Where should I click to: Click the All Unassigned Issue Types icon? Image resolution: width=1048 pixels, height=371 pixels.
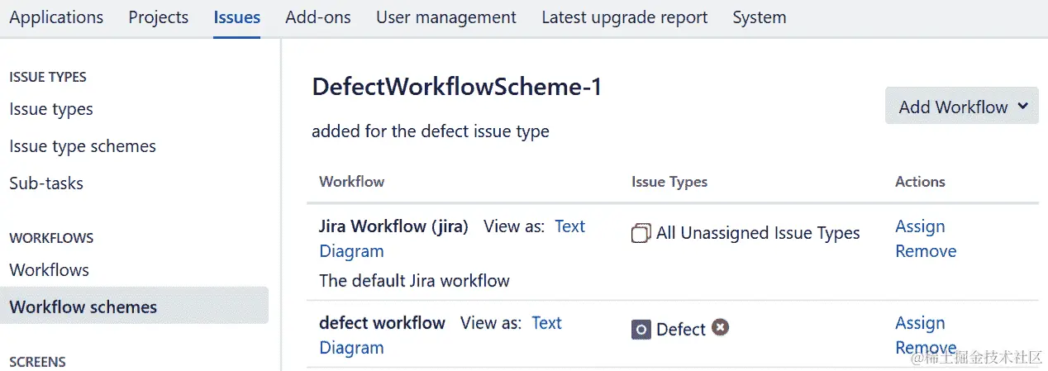(641, 234)
